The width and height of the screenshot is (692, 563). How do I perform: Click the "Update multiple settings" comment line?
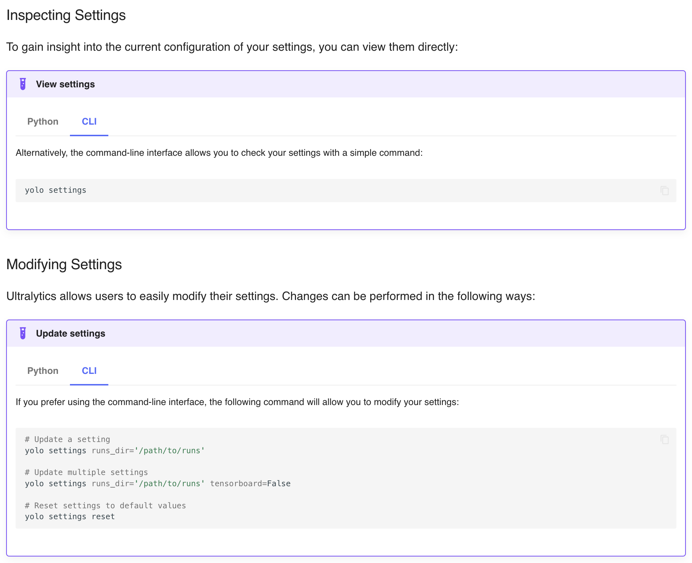pyautogui.click(x=86, y=472)
